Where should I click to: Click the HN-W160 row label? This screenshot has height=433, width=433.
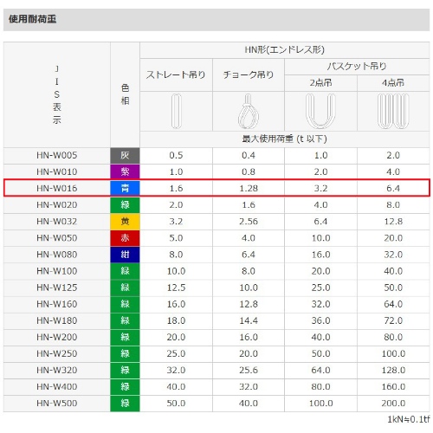[57, 304]
